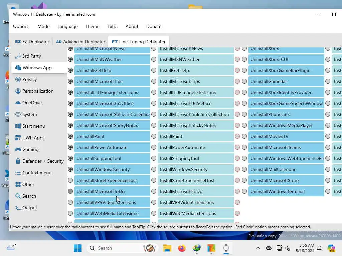Click the UWP Apps icon
Screen dimensions: 342x256
(18, 138)
